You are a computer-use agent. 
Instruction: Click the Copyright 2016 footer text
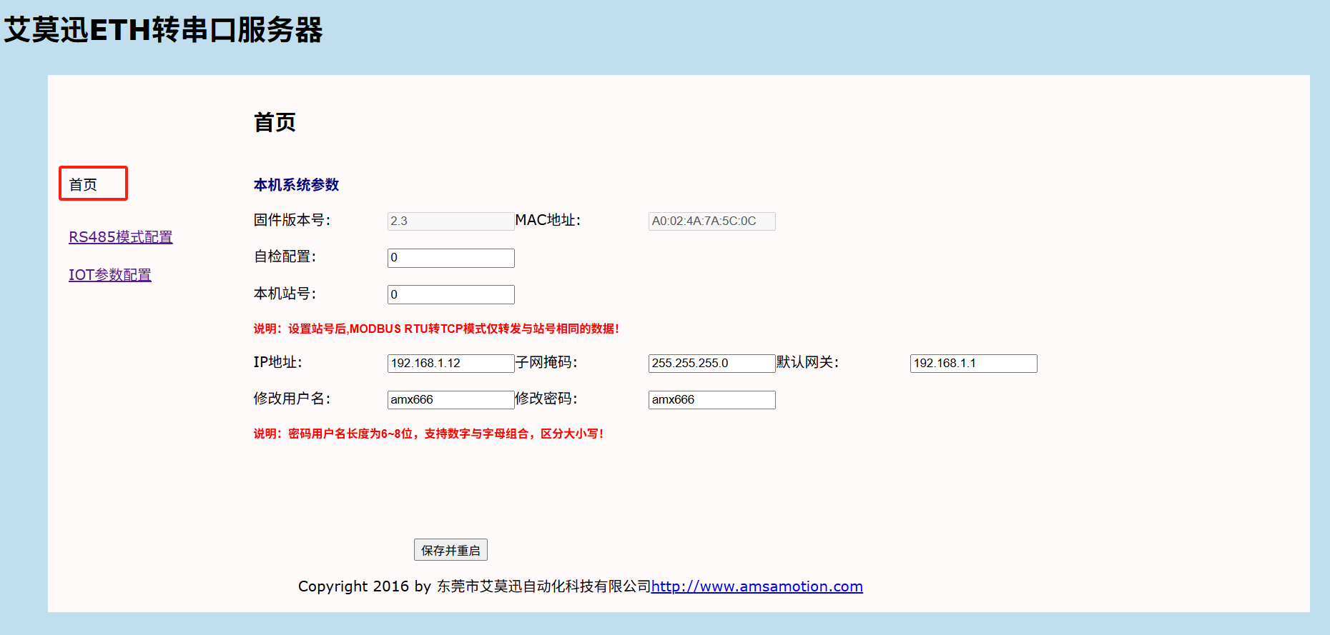(x=473, y=586)
